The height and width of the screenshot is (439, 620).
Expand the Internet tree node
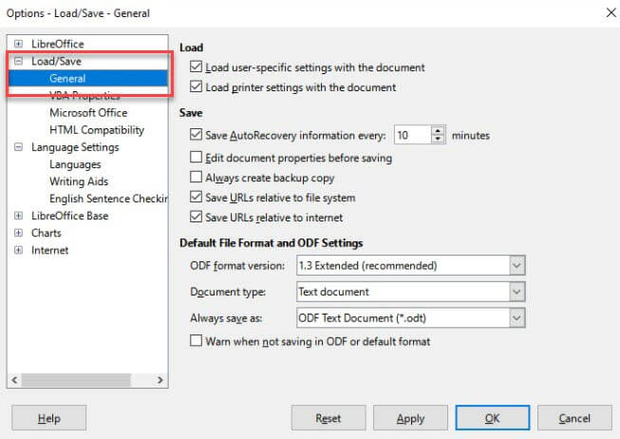tap(18, 250)
